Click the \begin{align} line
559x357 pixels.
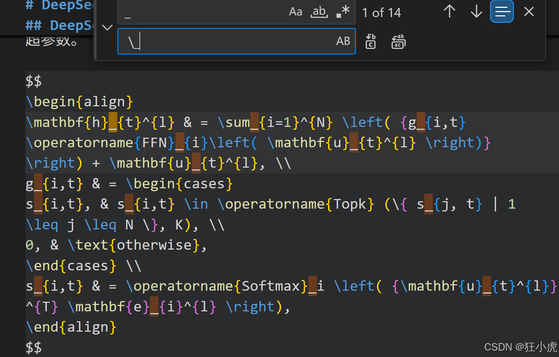[79, 102]
